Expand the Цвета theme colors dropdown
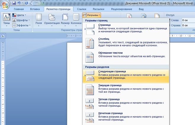The height and width of the screenshot is (125, 195). [x=20, y=15]
